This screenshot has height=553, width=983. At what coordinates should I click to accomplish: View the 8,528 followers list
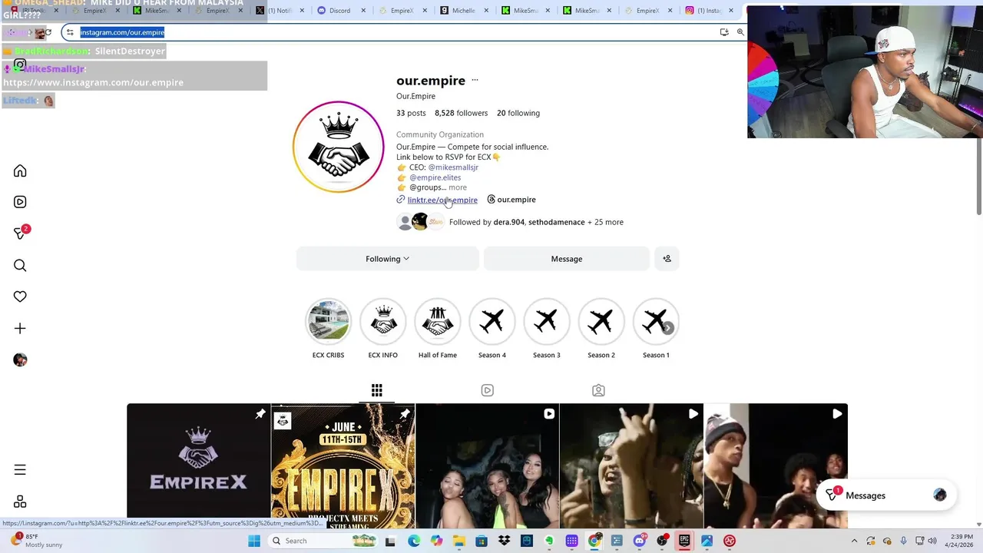pyautogui.click(x=461, y=113)
